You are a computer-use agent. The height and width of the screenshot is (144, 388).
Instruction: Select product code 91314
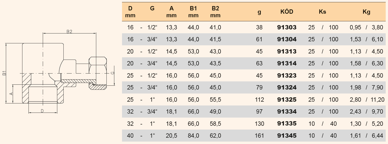(x=287, y=63)
